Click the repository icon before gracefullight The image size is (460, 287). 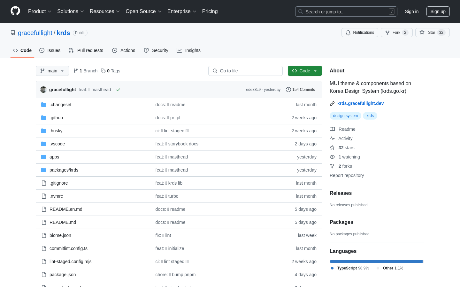click(x=13, y=33)
